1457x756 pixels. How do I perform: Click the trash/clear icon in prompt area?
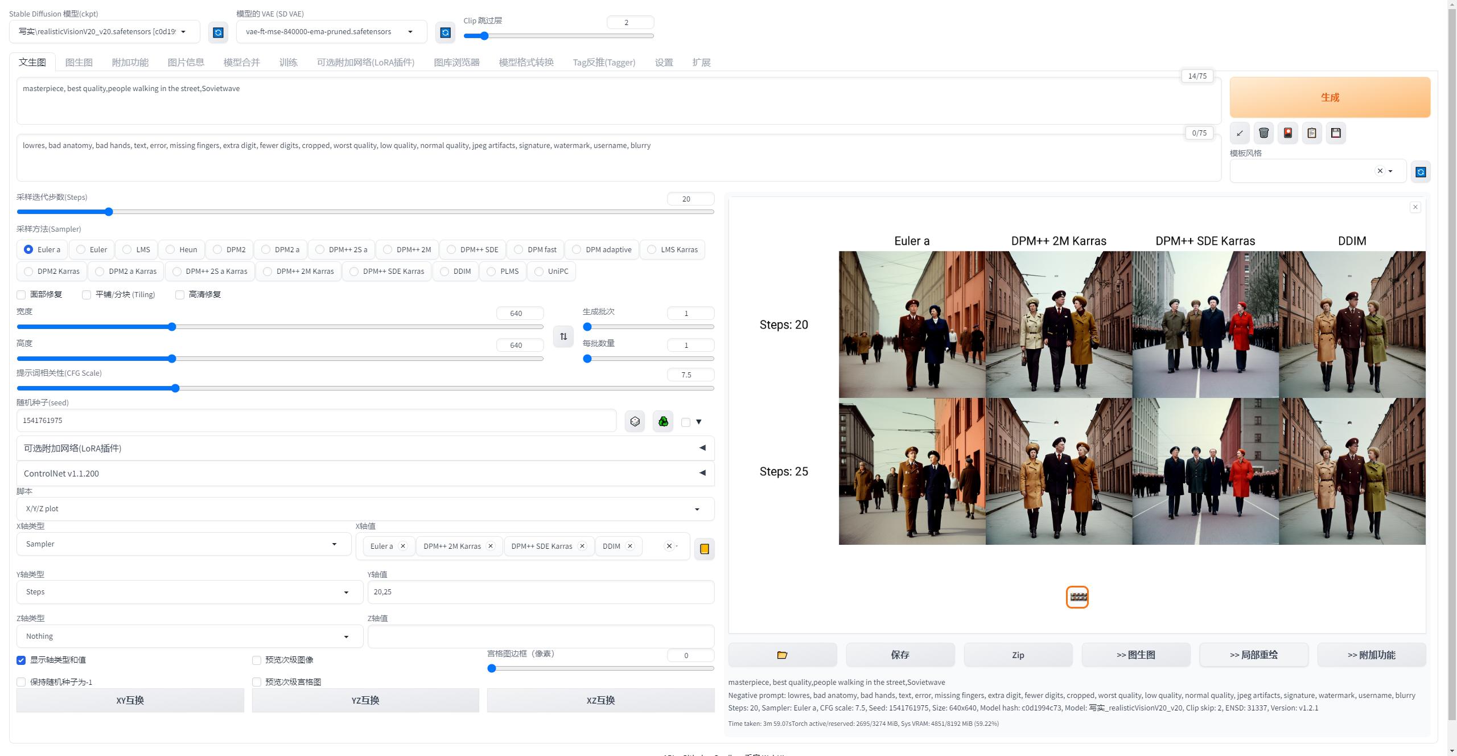pyautogui.click(x=1264, y=132)
